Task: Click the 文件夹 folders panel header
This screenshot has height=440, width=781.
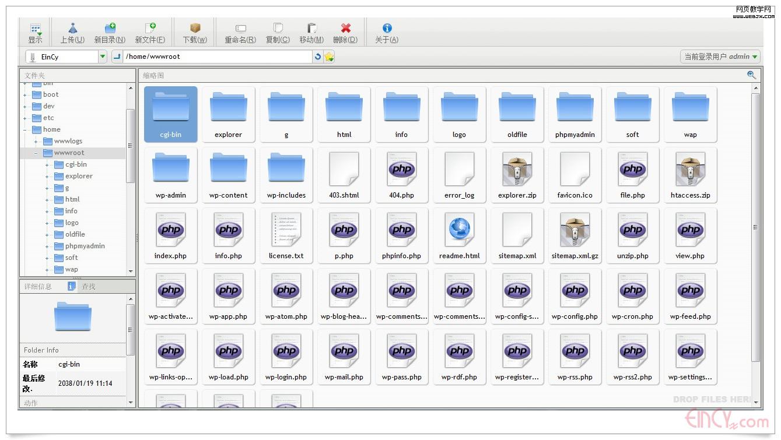Action: click(78, 75)
